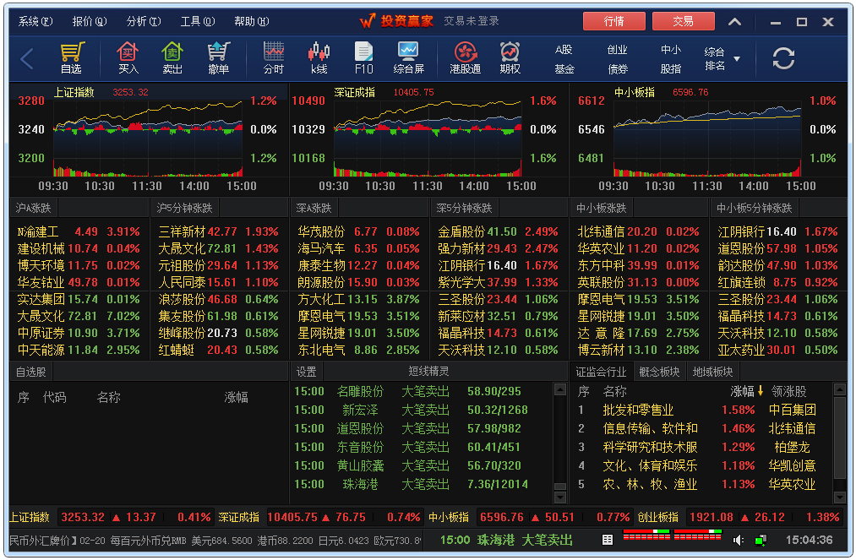Select stock 华茂股份 row
Screen dimensions: 856x560
coord(358,231)
